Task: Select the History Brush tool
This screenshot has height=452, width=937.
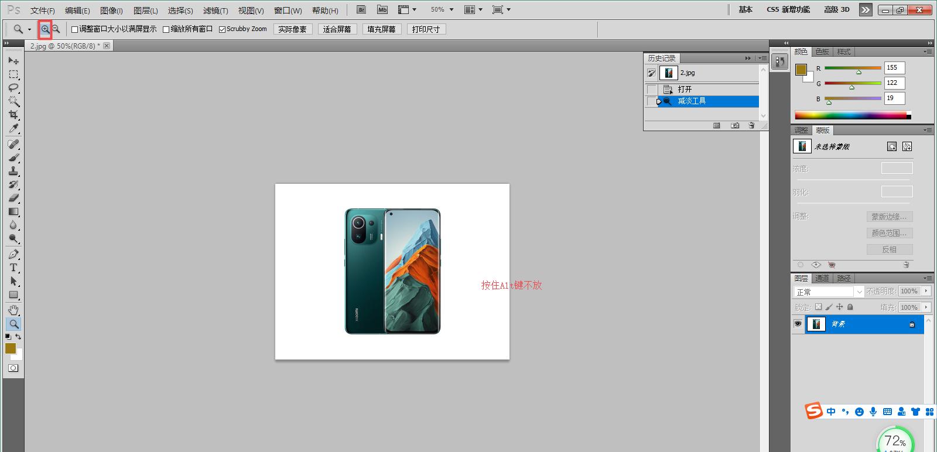Action: 13,184
